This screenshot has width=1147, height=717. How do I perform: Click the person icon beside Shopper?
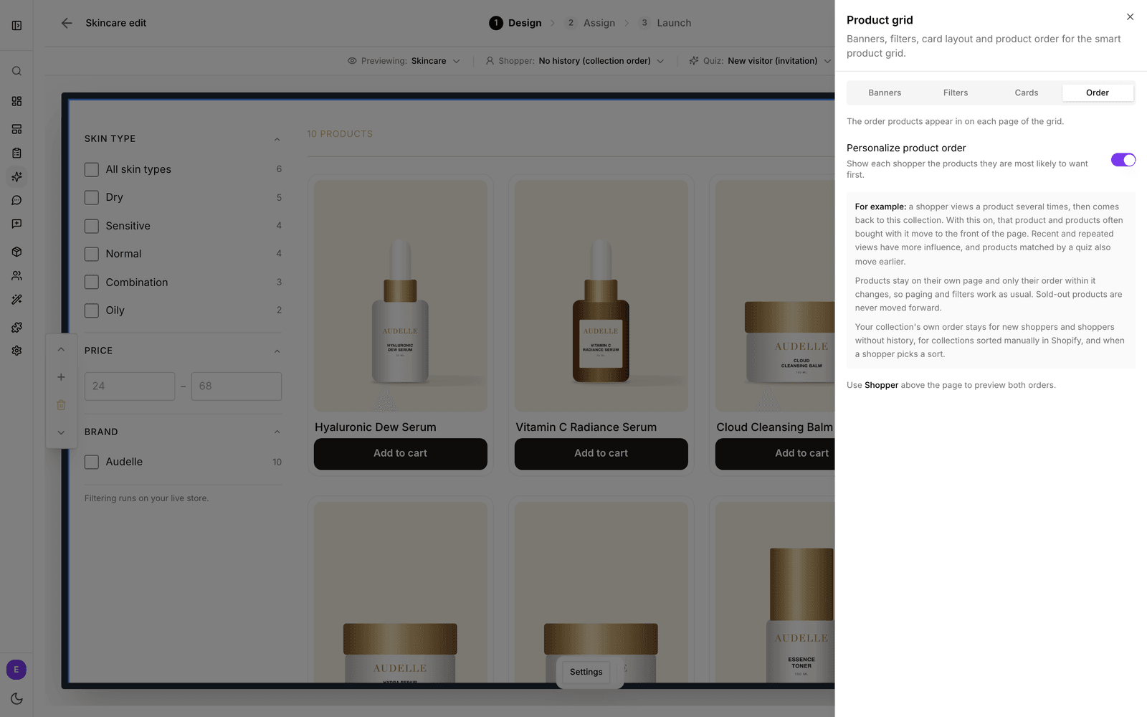point(490,61)
